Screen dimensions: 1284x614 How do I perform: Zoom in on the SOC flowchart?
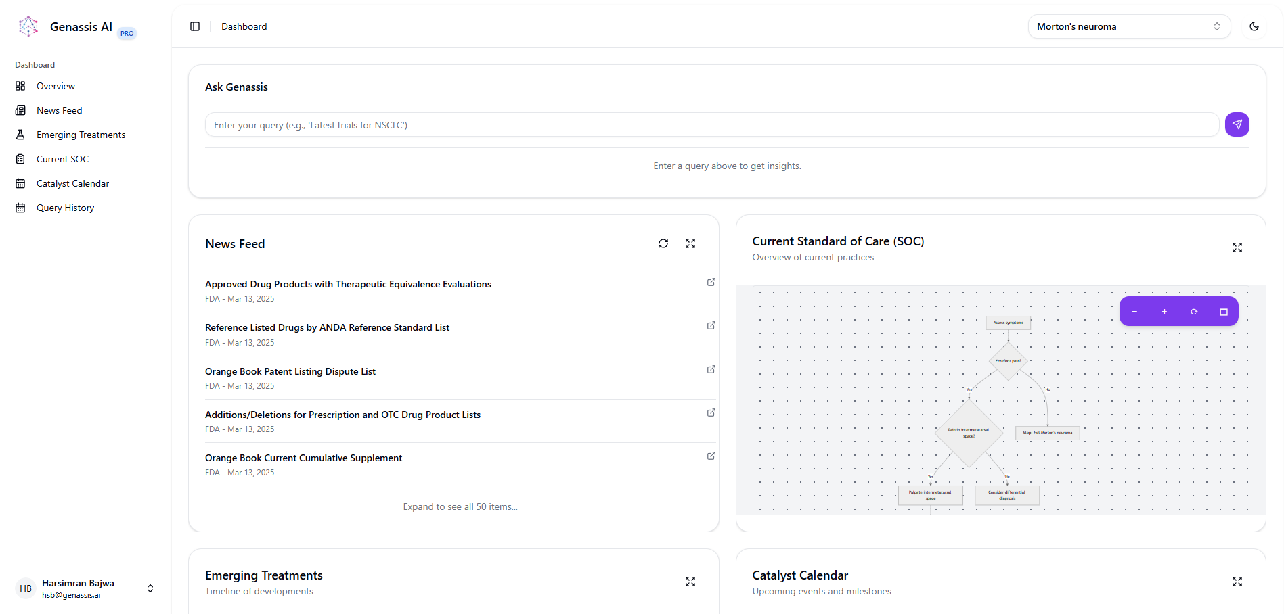(x=1164, y=311)
